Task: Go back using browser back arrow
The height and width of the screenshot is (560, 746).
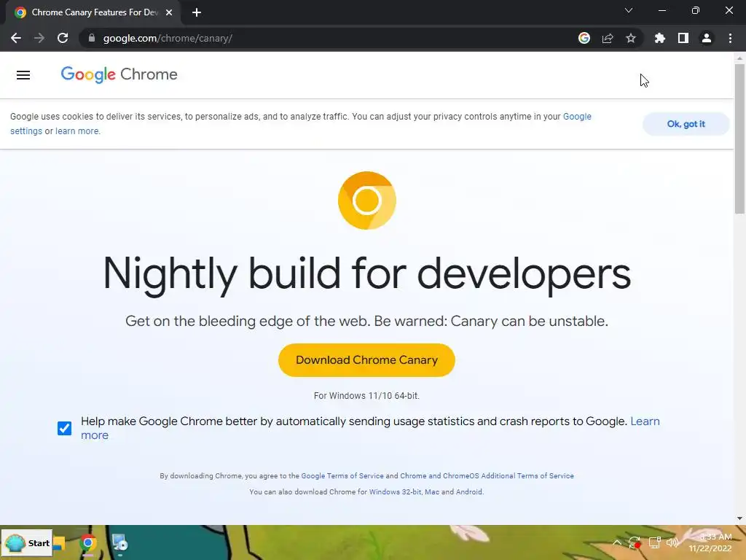Action: (16, 38)
